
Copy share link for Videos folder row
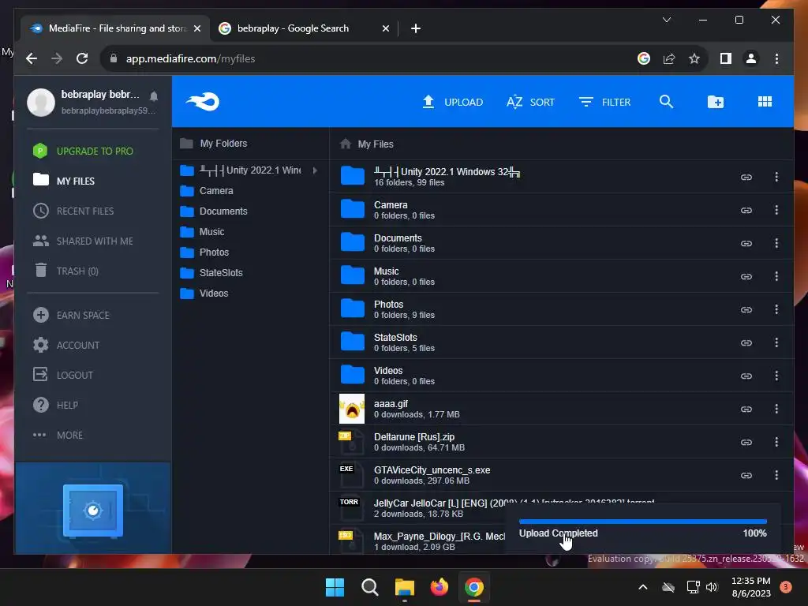coord(746,376)
